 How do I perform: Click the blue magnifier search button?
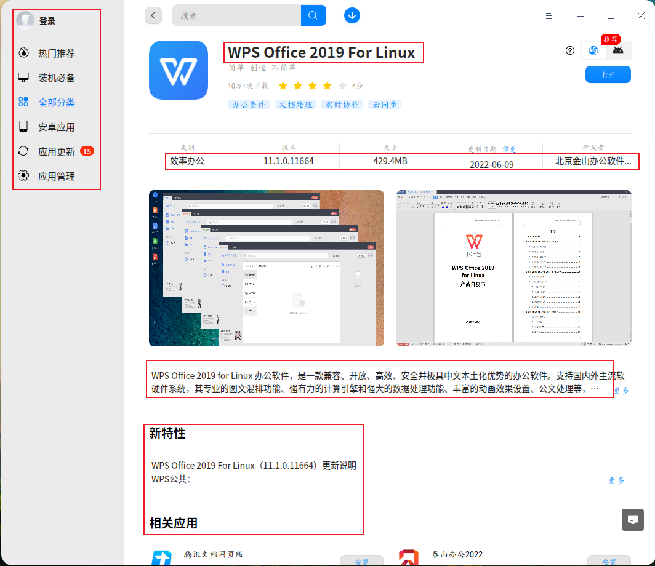click(x=313, y=16)
